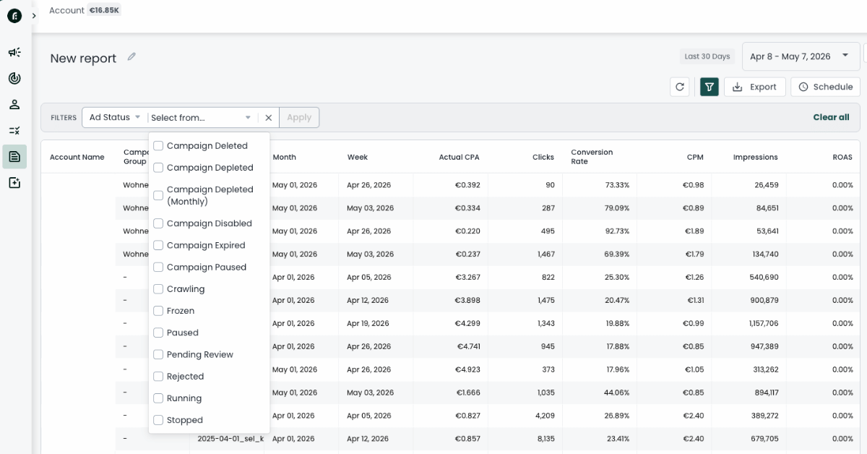Viewport: 867px width, 454px height.
Task: Open the campaigns megaphone sidebar icon
Action: click(14, 52)
